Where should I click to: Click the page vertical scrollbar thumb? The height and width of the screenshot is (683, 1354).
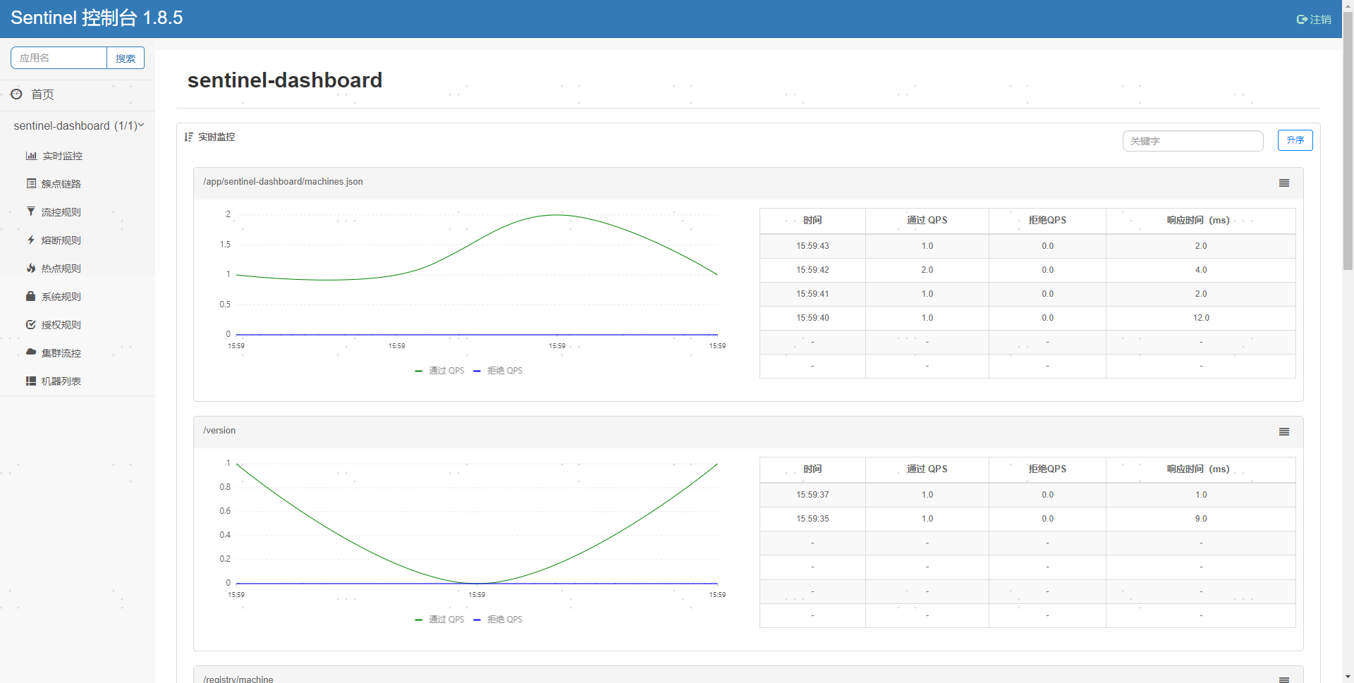1348,141
